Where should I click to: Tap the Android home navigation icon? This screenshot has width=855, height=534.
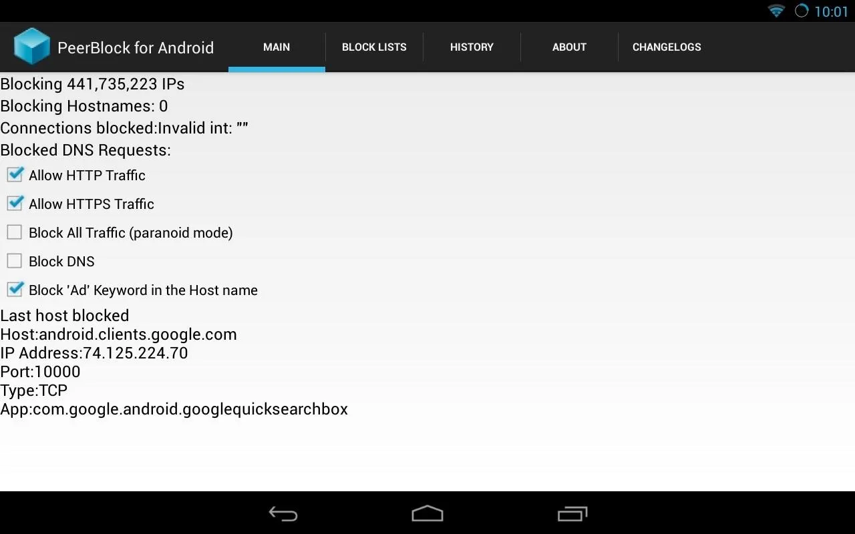[x=427, y=513]
